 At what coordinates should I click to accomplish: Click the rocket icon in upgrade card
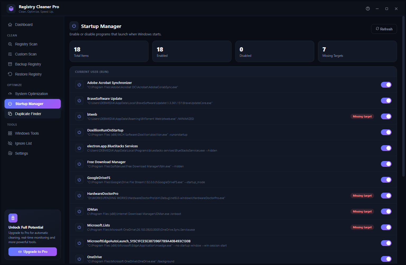pos(13,218)
